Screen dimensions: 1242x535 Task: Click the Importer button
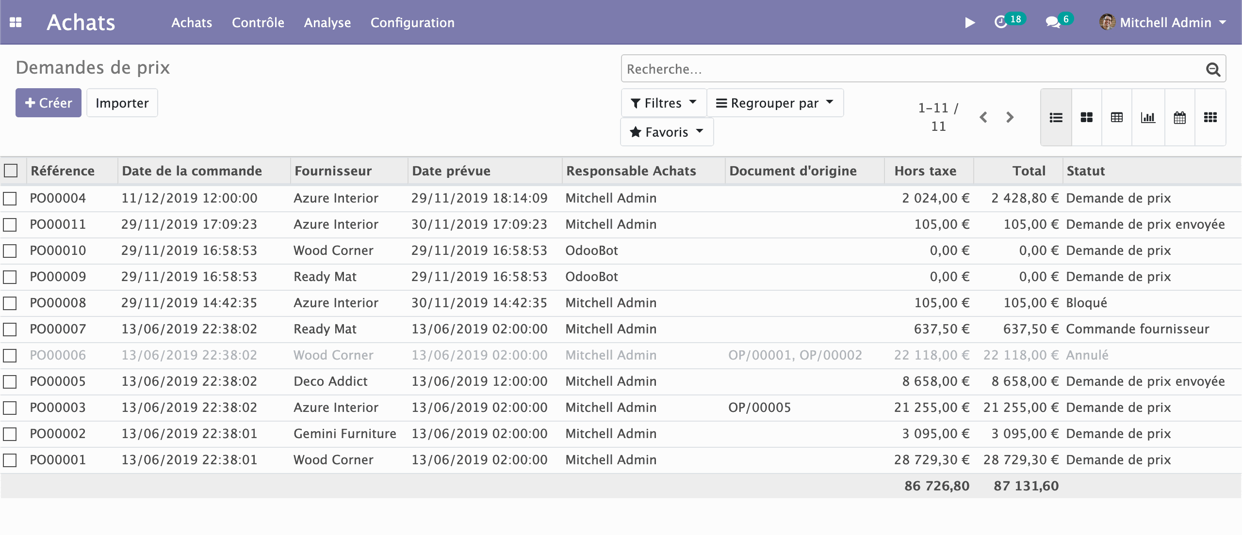(122, 103)
